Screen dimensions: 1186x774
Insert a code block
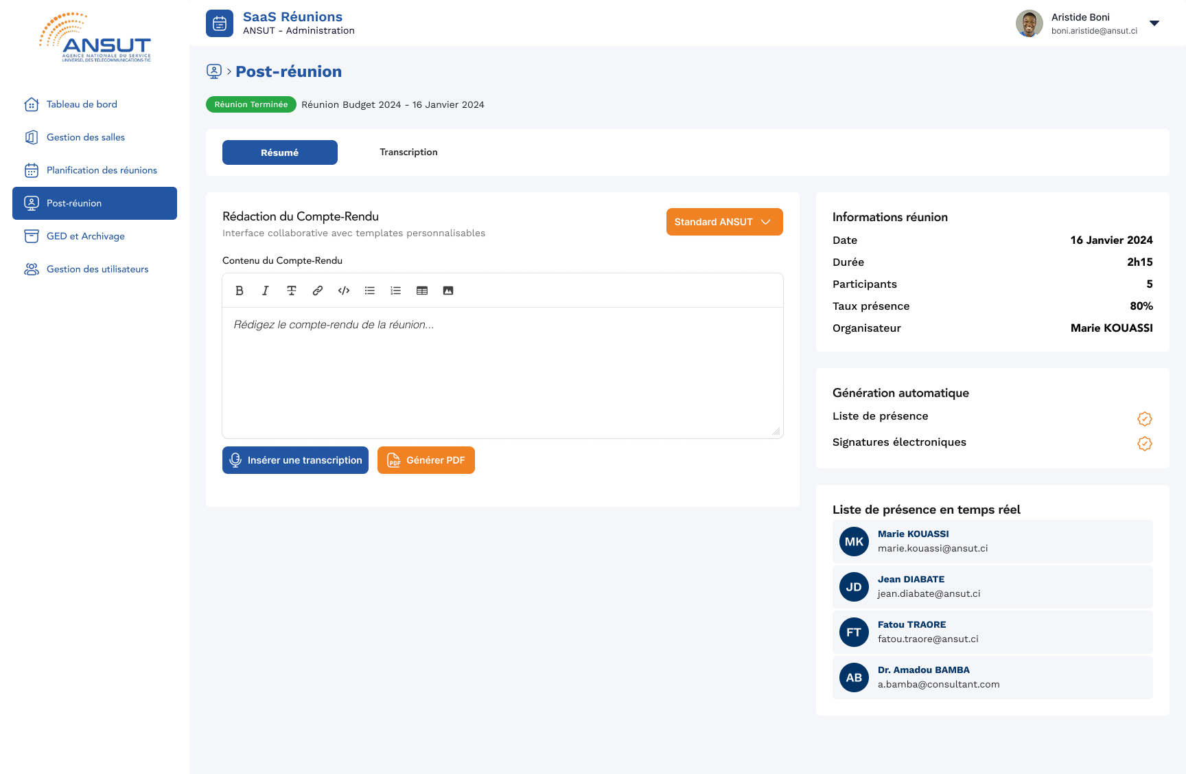coord(344,291)
